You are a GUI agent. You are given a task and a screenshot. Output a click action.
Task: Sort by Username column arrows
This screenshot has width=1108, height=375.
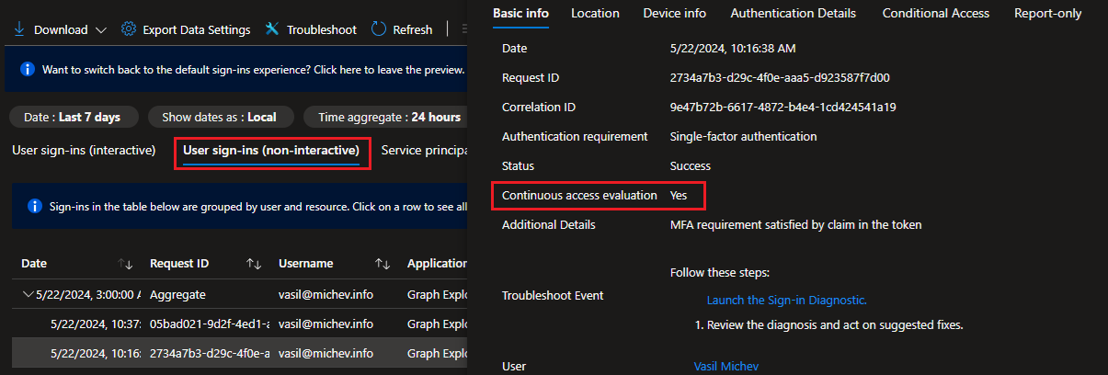[x=383, y=264]
